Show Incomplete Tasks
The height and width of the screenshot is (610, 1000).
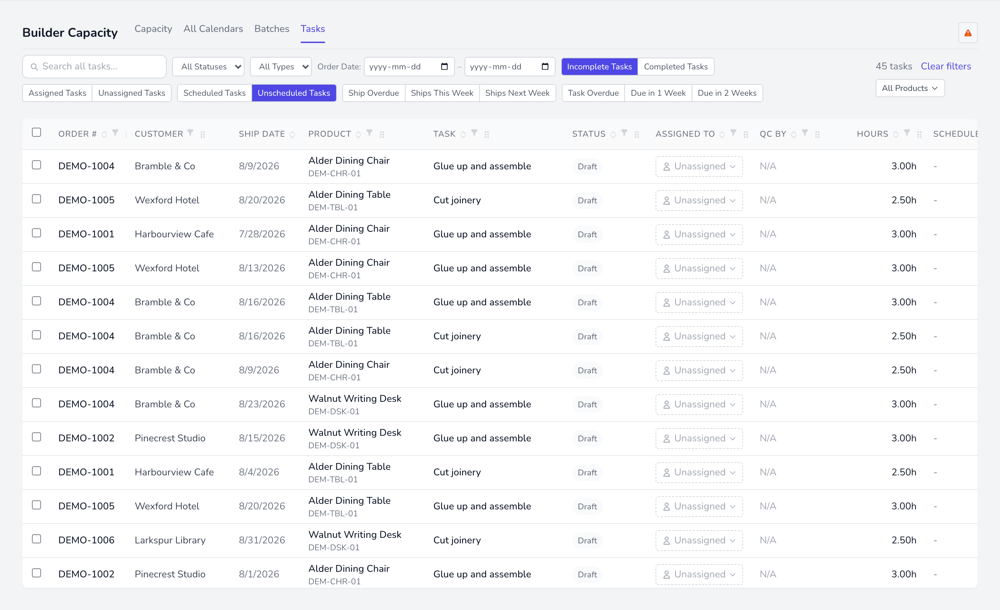coord(599,67)
